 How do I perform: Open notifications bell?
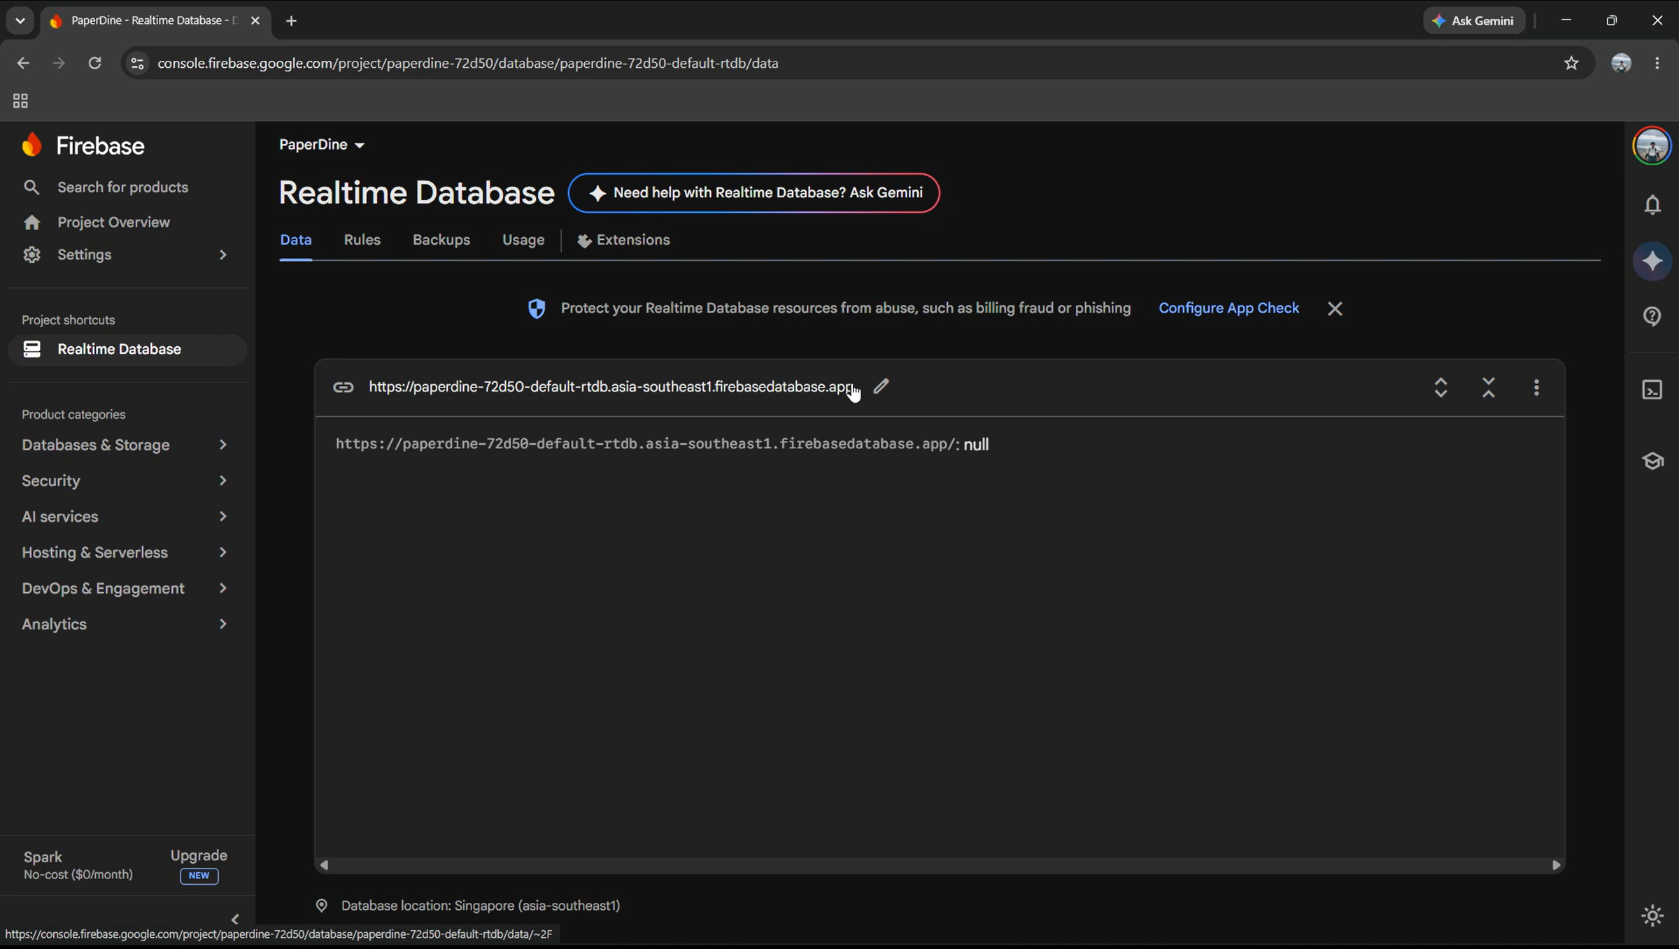1652,205
